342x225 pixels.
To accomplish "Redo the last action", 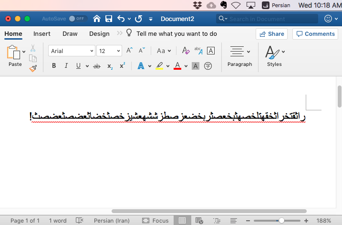I will coord(138,19).
